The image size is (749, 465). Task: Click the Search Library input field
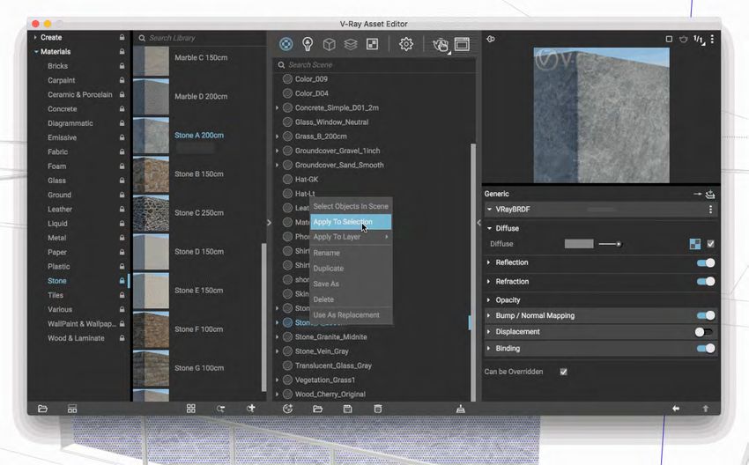point(200,38)
